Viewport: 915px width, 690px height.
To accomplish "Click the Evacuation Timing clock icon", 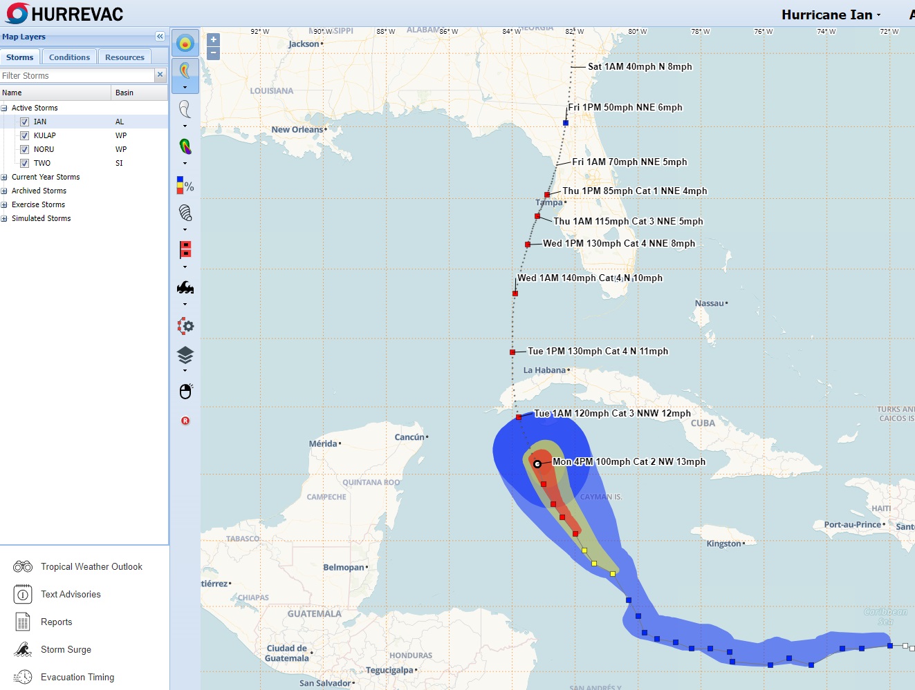I will 23,677.
